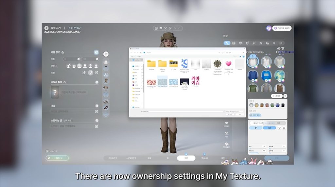Click the back arrow next to 돌아가기

(x=46, y=28)
